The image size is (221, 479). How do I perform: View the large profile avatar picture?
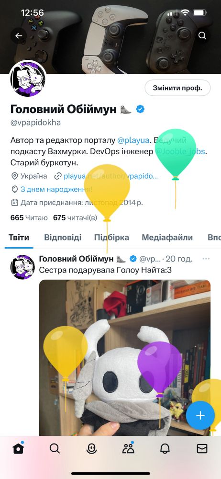tap(28, 79)
